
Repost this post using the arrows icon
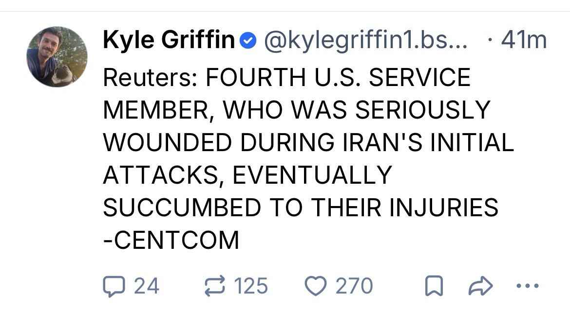[214, 286]
